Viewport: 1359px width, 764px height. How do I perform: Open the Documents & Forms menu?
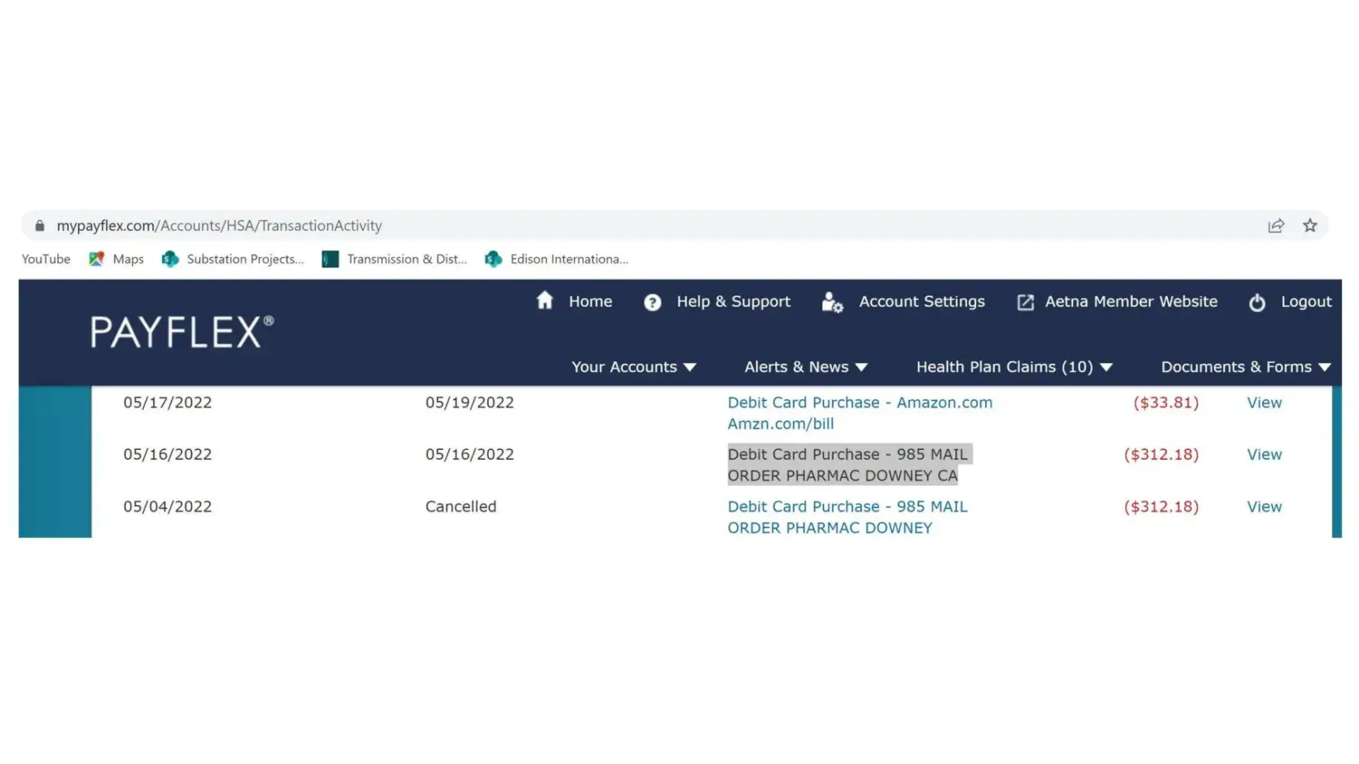pyautogui.click(x=1245, y=367)
